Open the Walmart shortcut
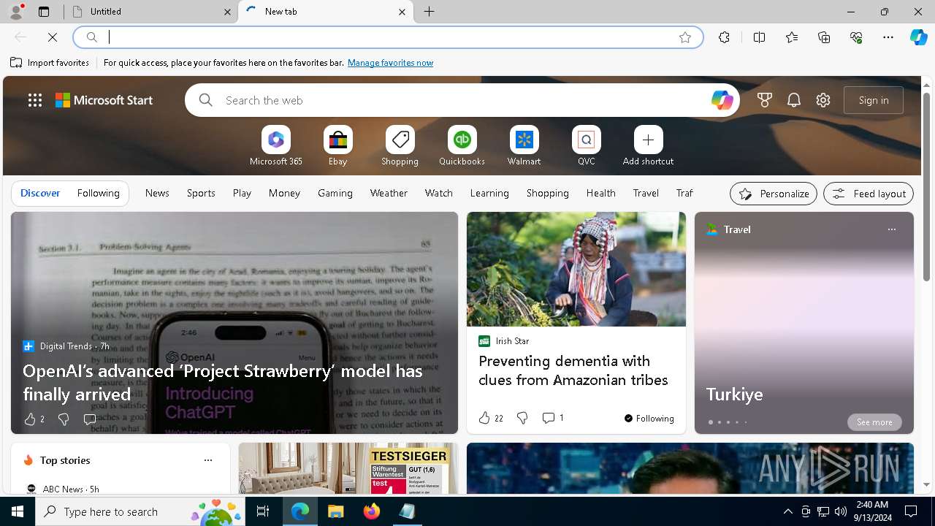The height and width of the screenshot is (526, 935). tap(524, 146)
